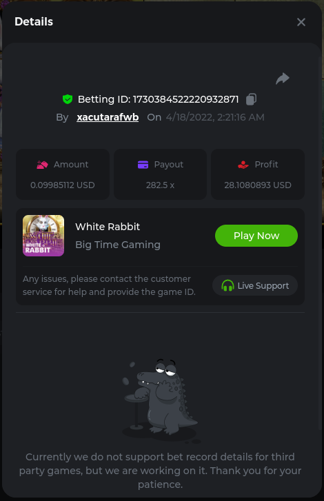Click the Big Time Gaming provider name
This screenshot has width=324, height=501.
pyautogui.click(x=118, y=245)
